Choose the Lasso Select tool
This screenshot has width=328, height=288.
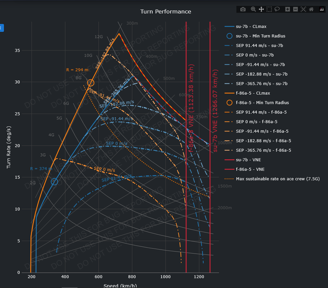(277, 10)
